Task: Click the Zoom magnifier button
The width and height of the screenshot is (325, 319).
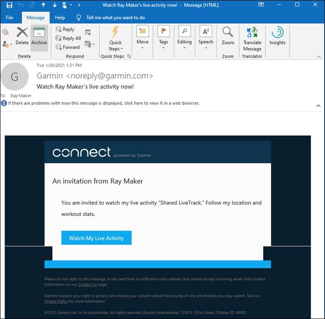Action: point(228,36)
